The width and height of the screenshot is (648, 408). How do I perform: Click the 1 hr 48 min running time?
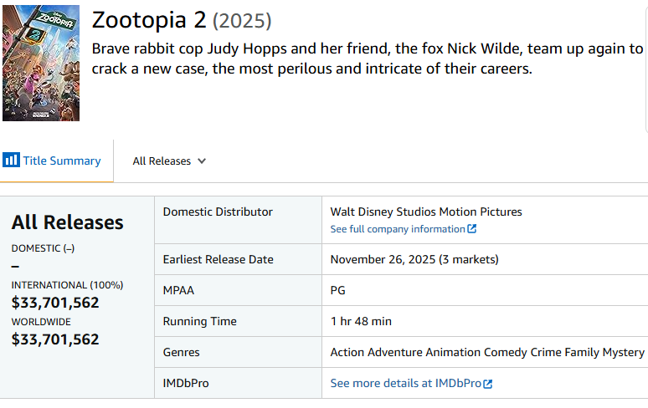(x=361, y=321)
